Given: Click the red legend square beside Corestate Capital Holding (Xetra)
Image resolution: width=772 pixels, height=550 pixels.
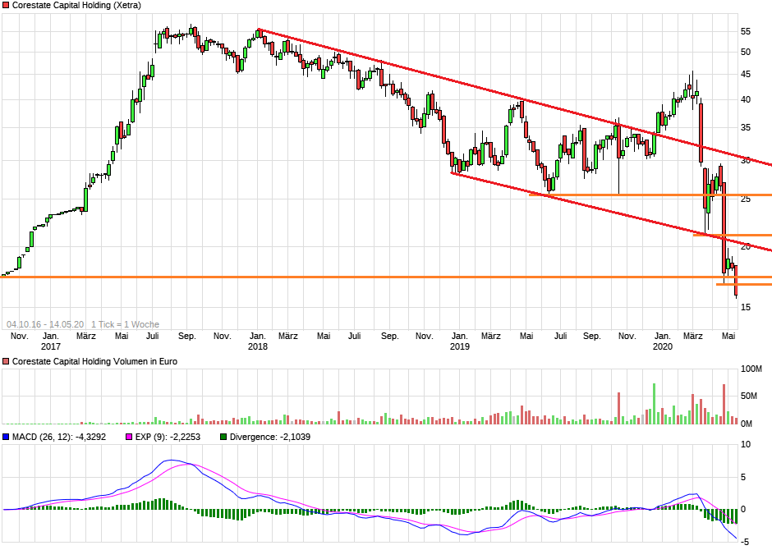Looking at the screenshot, I should [x=7, y=6].
